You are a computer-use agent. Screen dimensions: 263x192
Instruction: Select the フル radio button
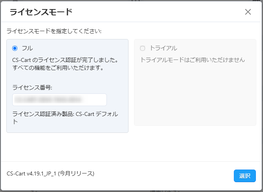click(x=15, y=48)
